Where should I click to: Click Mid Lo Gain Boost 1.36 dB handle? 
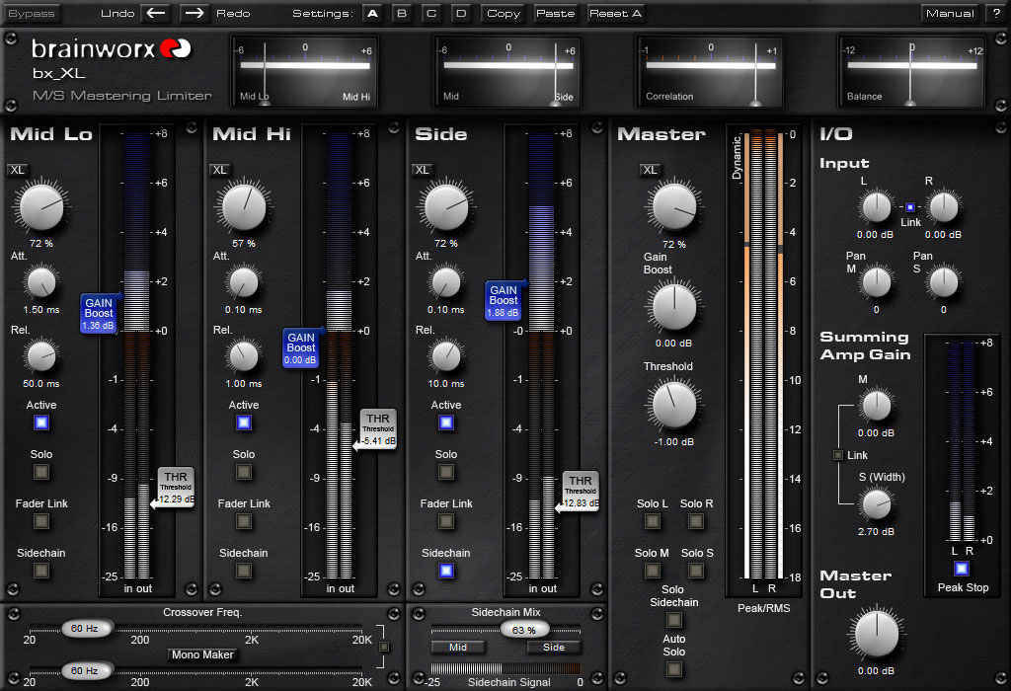100,313
